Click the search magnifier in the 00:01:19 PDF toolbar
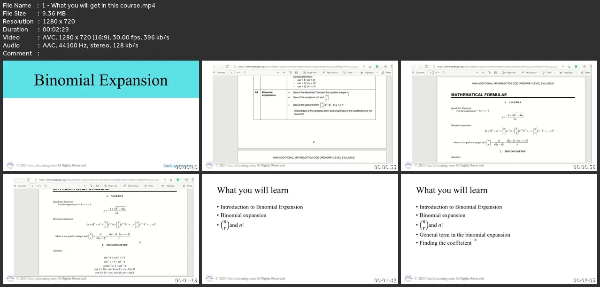The height and width of the screenshot is (287, 600). (46, 186)
